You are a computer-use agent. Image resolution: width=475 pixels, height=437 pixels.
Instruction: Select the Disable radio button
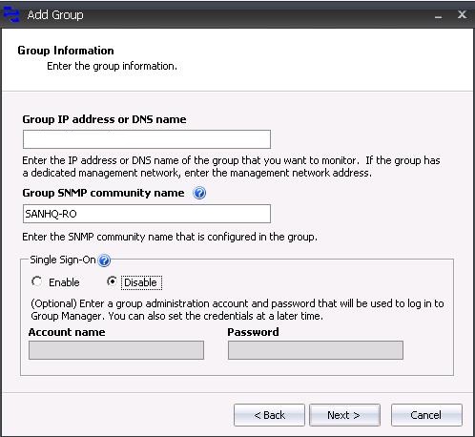click(x=112, y=281)
